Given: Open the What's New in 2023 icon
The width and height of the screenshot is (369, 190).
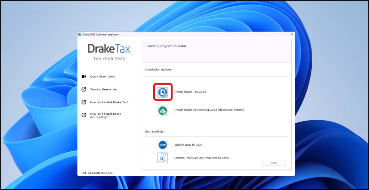Looking at the screenshot, I should click(162, 145).
